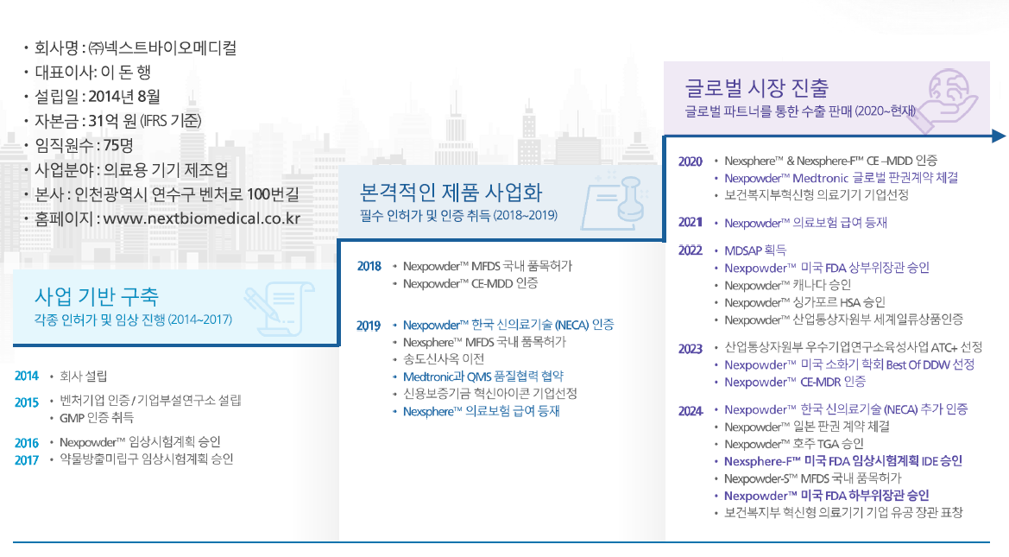Image resolution: width=1009 pixels, height=557 pixels.
Task: Click the entry Nexsphere & Nexsphere-F CE-MDD 인증
Action: tap(830, 161)
